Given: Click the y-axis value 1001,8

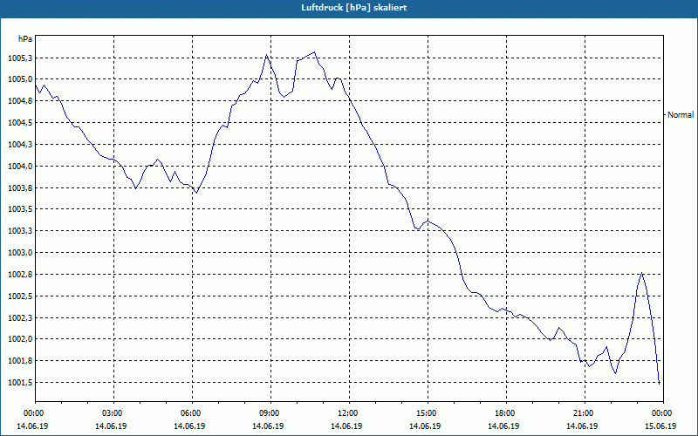Looking at the screenshot, I should 20,361.
